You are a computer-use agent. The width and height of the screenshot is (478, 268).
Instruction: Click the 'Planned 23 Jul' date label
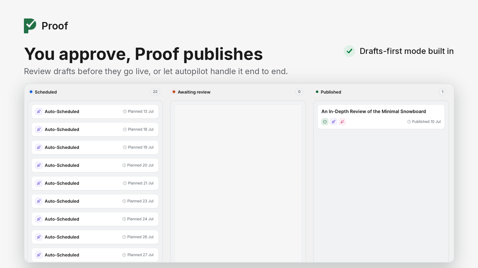(140, 201)
